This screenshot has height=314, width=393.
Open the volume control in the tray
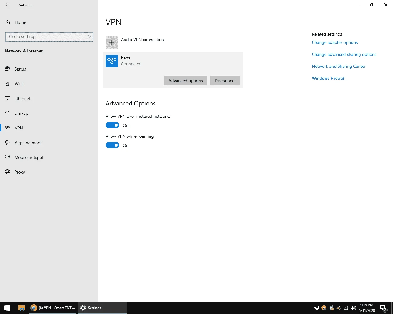[353, 308]
